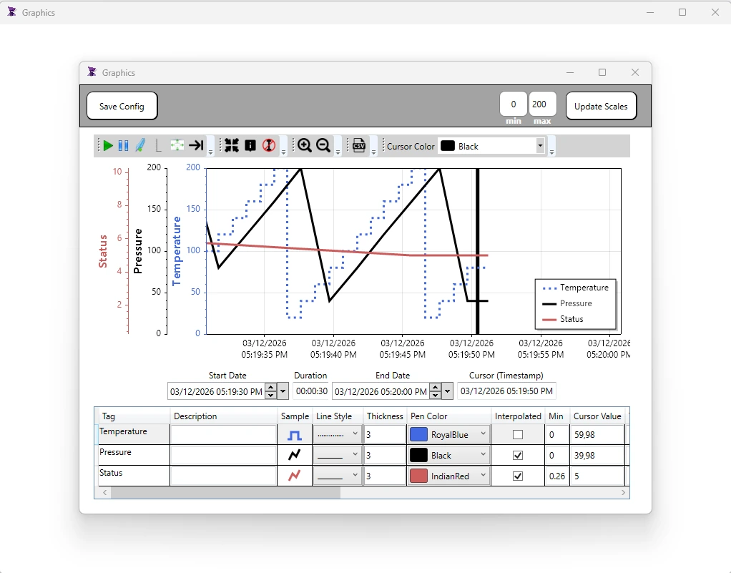Increment End Date with up spinner
This screenshot has width=731, height=573.
click(x=436, y=387)
